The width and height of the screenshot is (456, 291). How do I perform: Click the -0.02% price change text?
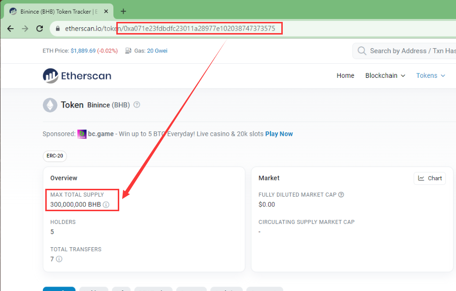click(x=108, y=51)
